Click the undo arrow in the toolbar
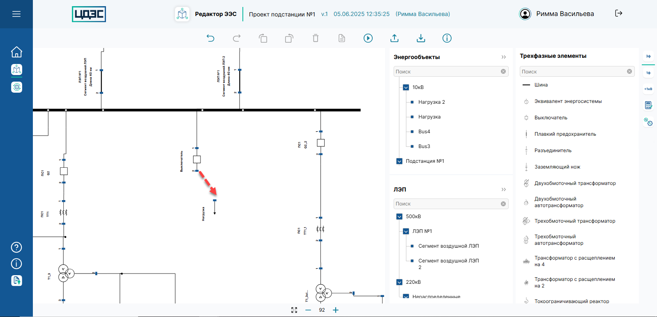Image resolution: width=657 pixels, height=317 pixels. click(210, 38)
